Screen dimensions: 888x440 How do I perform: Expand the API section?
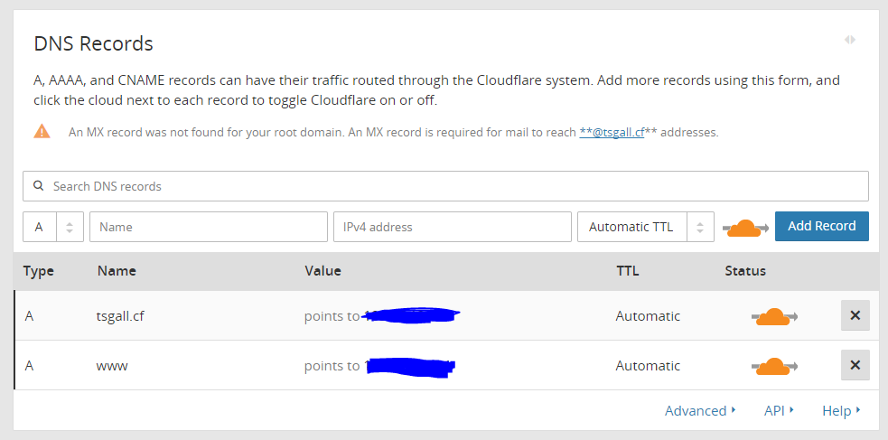point(779,410)
